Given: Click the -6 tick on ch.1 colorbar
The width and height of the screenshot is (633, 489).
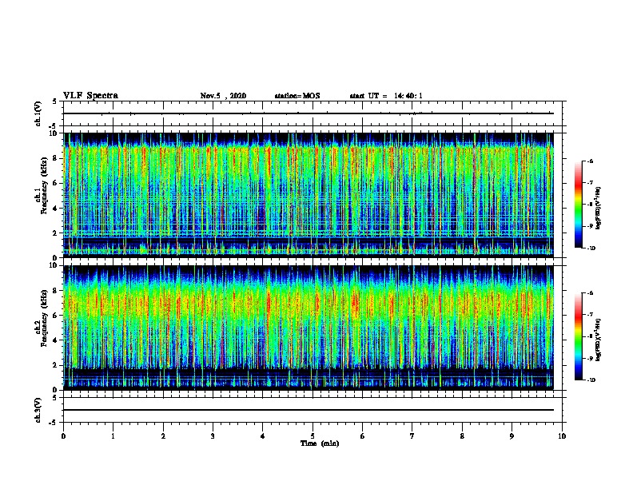Looking at the screenshot, I should [x=590, y=161].
